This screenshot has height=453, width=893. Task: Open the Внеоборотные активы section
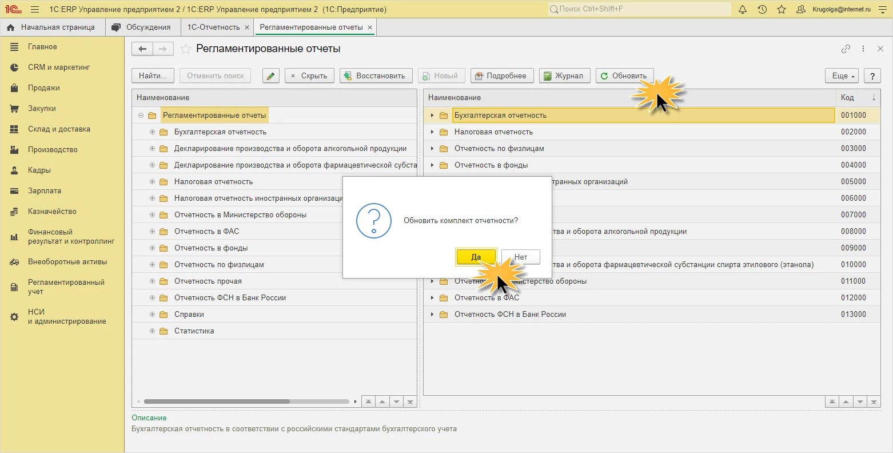tap(67, 262)
